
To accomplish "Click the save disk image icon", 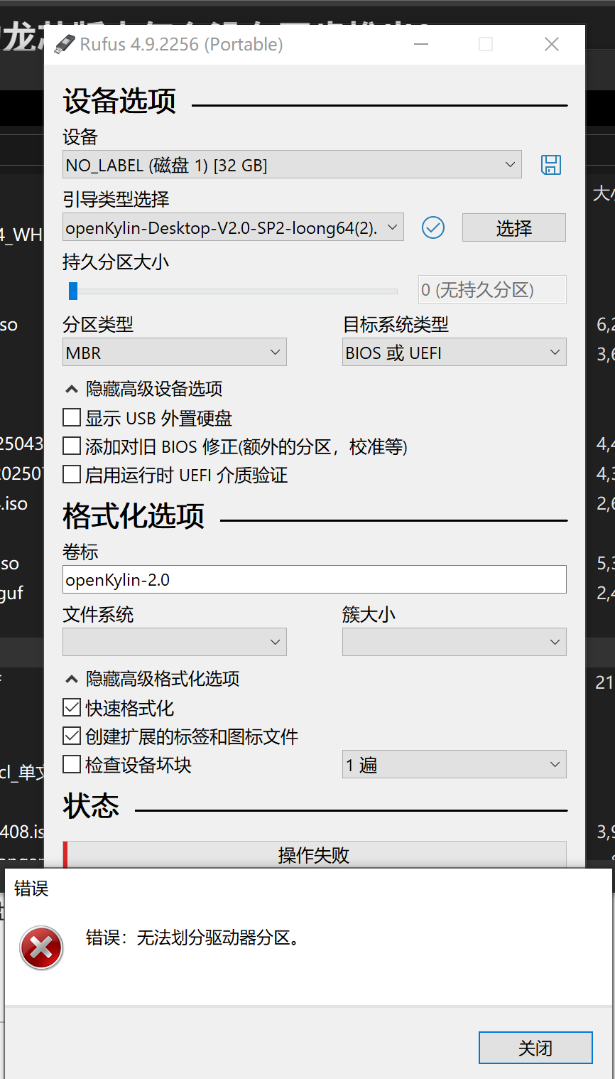I will click(x=551, y=165).
